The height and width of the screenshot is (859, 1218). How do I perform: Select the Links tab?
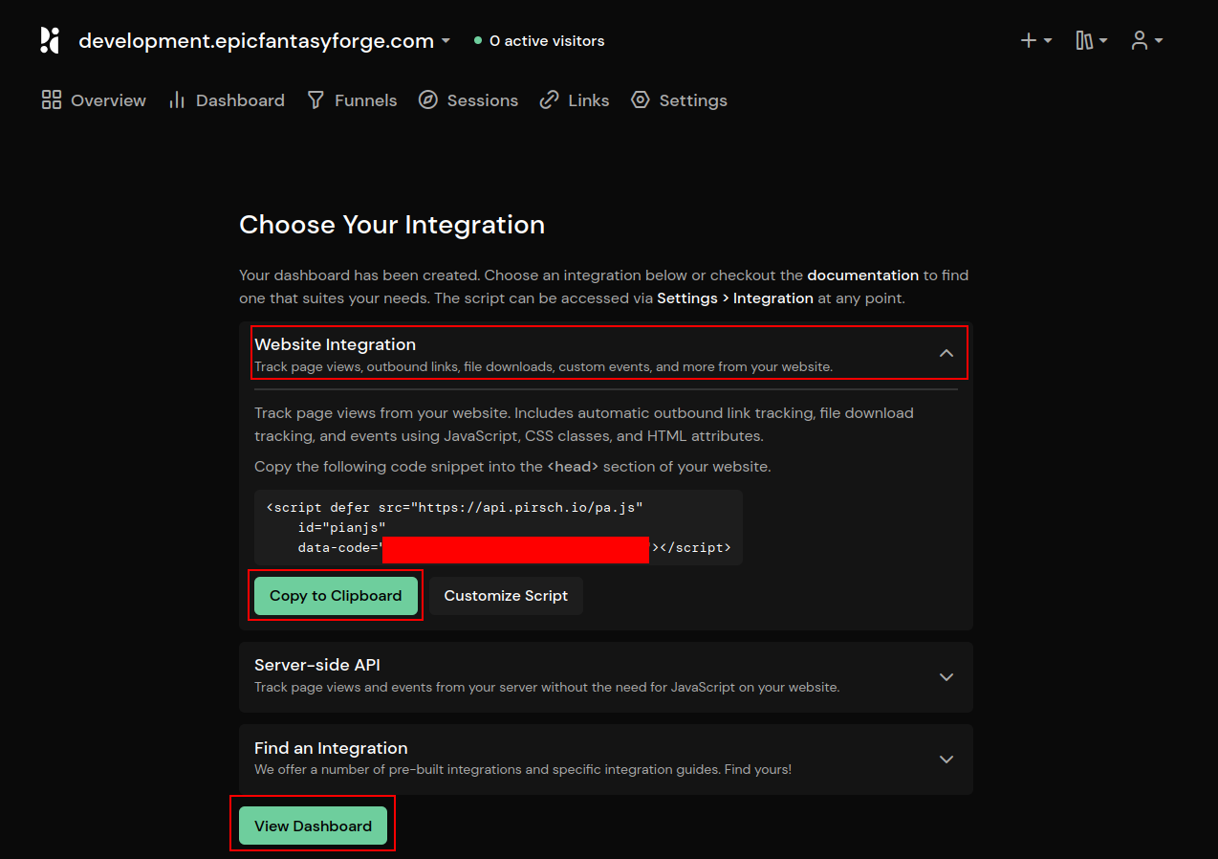tap(575, 100)
